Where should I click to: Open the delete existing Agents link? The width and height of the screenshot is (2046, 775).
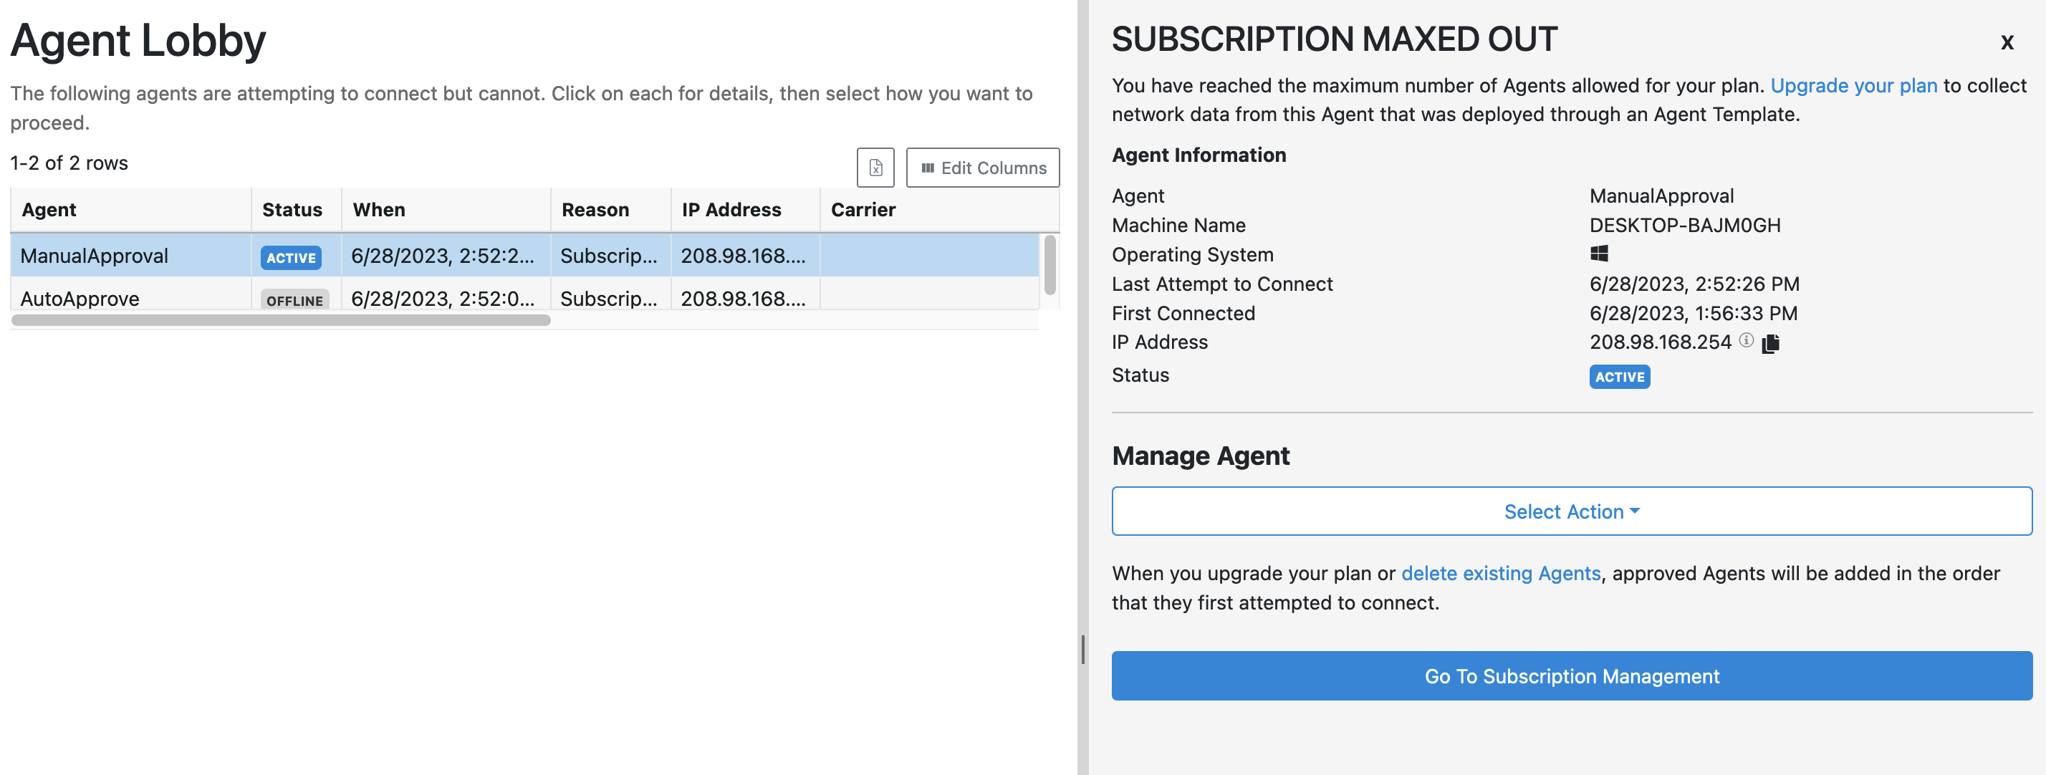click(1500, 573)
